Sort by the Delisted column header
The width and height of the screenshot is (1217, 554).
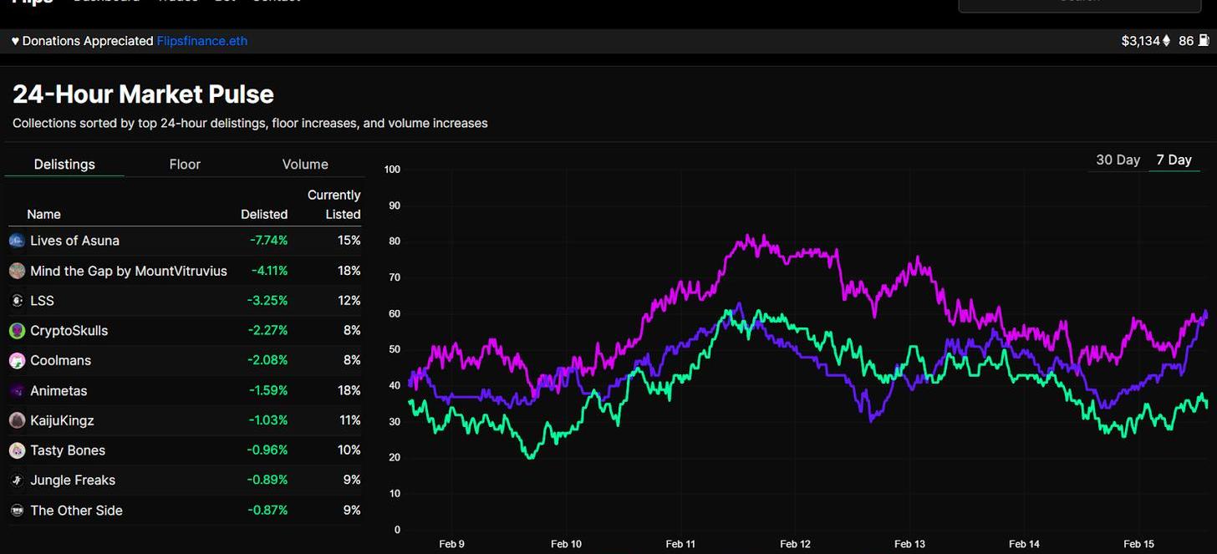[264, 215]
